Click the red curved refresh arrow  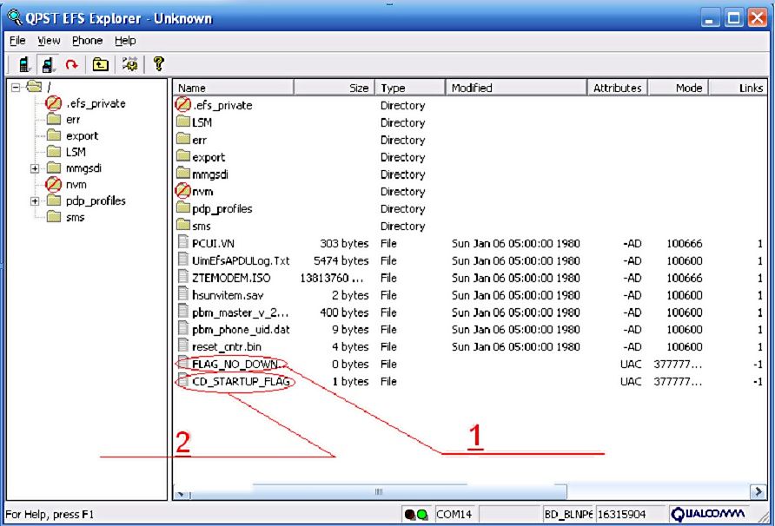tap(72, 64)
